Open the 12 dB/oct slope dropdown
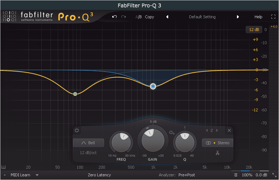Viewport: 279px width, 180px height. 88,153
